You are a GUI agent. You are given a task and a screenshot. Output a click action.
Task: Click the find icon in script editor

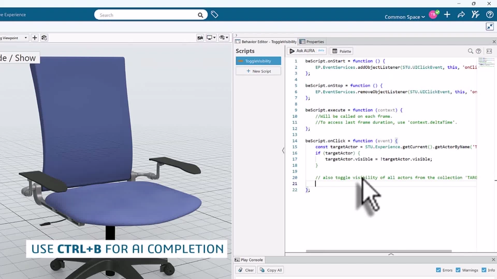pyautogui.click(x=471, y=51)
